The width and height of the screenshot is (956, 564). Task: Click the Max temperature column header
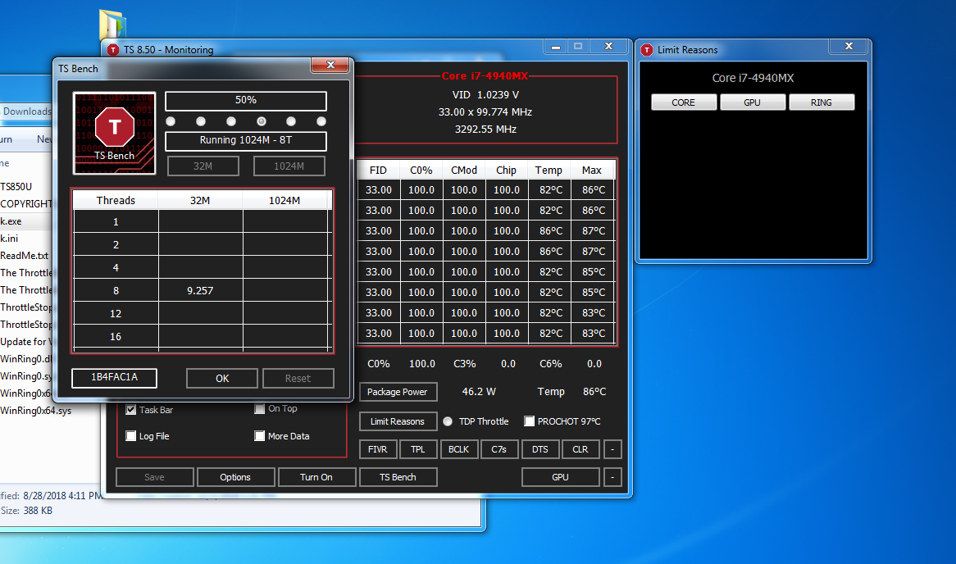pos(592,171)
